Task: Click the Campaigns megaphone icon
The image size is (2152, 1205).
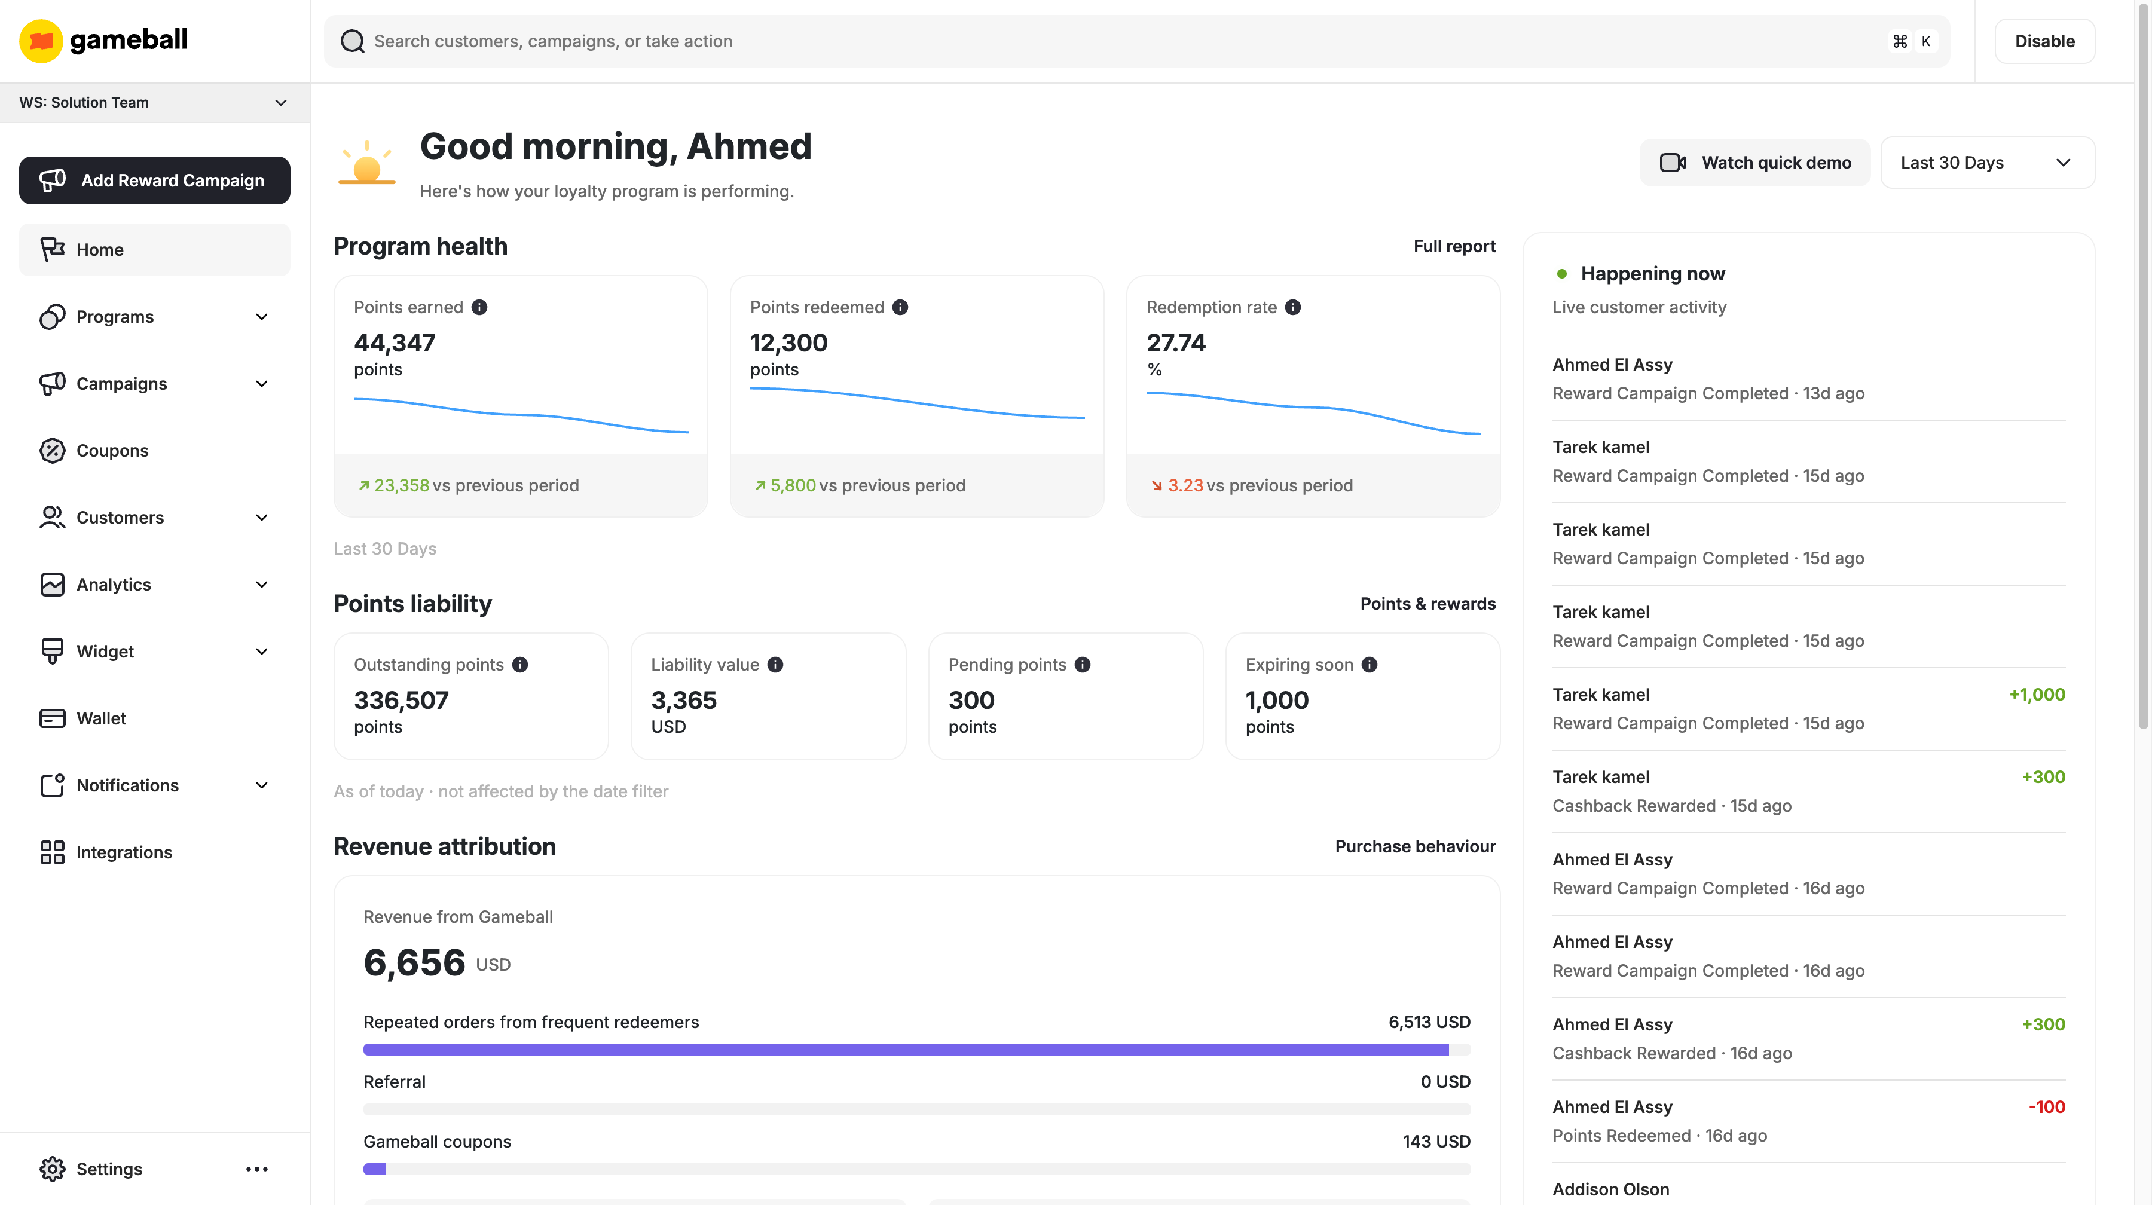Action: click(x=53, y=383)
